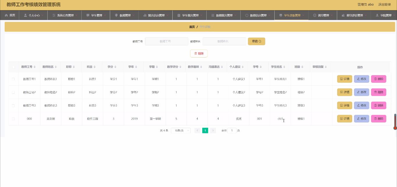Expand the 系统公告管理 menu arrow
Image resolution: width=397 pixels, height=187 pixels.
[76, 15]
